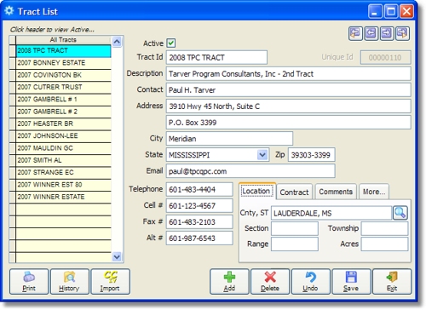Click the Print button
The height and width of the screenshot is (310, 426).
[29, 282]
